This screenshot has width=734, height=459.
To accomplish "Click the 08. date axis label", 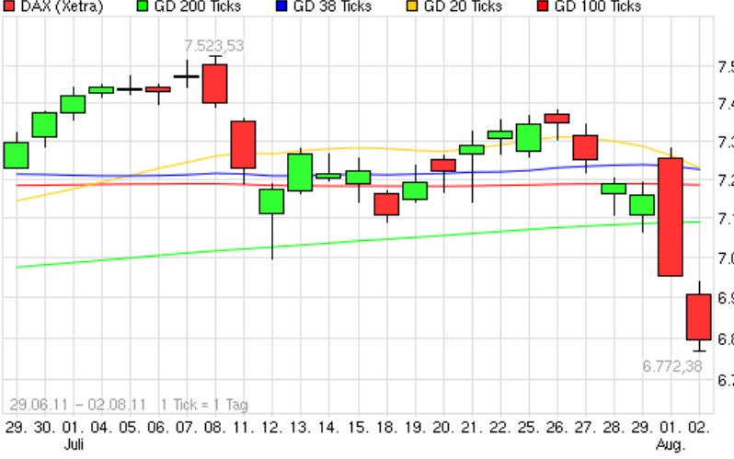I will pos(215,427).
